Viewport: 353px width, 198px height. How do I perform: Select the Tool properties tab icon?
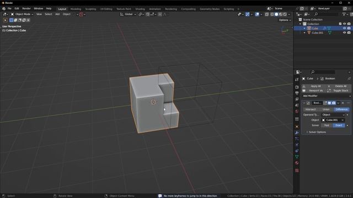coord(297,80)
